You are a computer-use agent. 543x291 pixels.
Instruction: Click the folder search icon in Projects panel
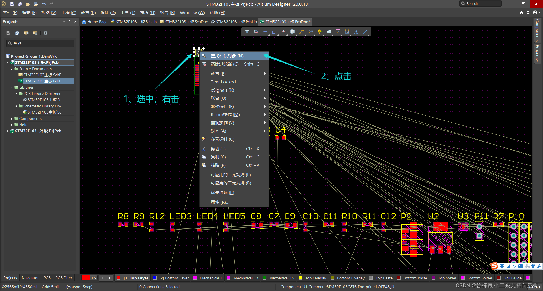tap(26, 33)
